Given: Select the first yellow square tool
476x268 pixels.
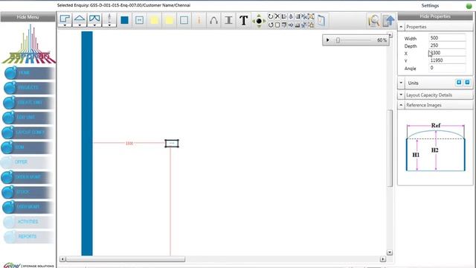Looking at the screenshot, I should click(x=154, y=20).
